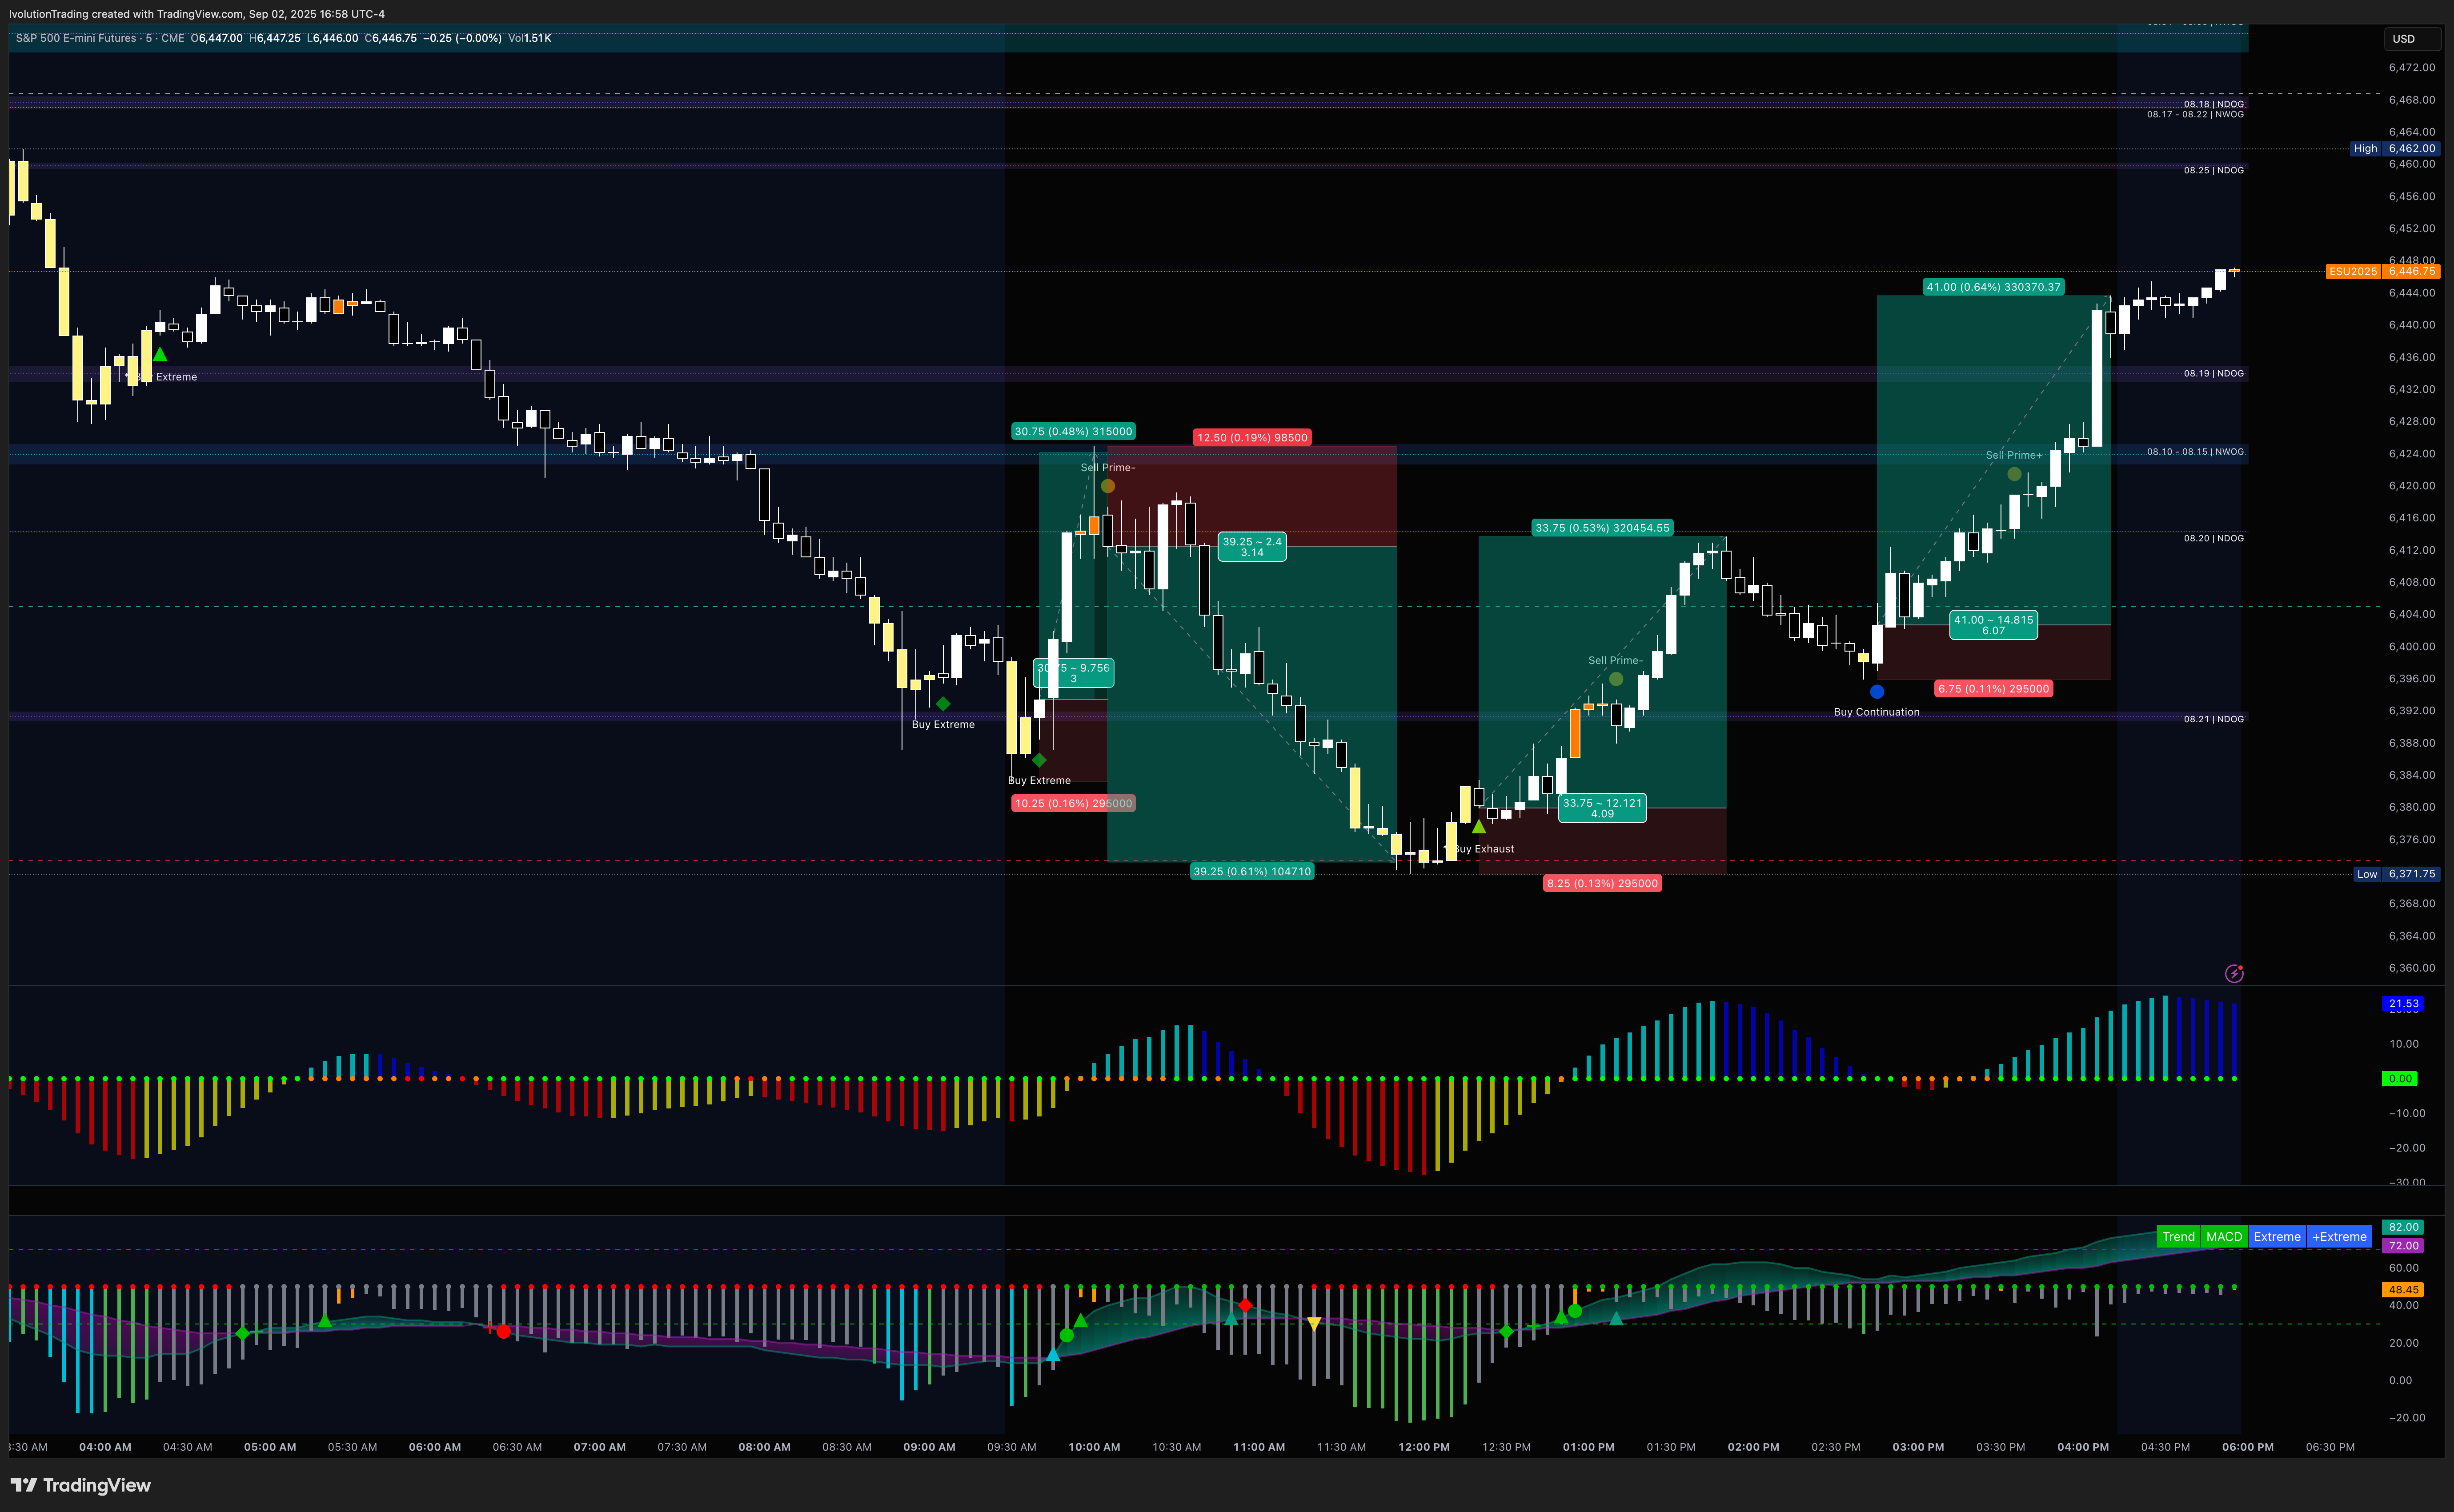This screenshot has width=2454, height=1512.
Task: Click the 41.00 (0.64%) profit target label
Action: coord(1993,287)
